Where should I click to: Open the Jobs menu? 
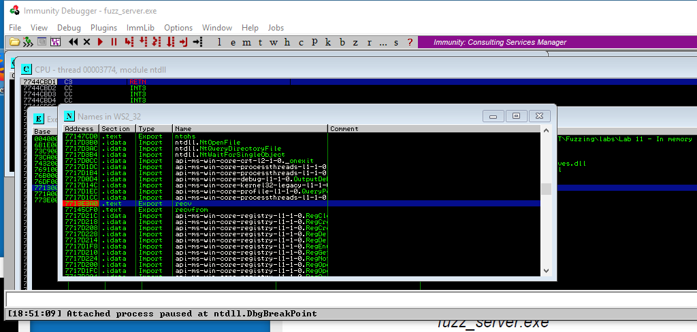click(x=276, y=27)
